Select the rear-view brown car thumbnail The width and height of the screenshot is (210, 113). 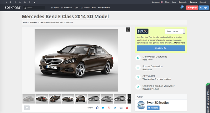tap(55, 99)
